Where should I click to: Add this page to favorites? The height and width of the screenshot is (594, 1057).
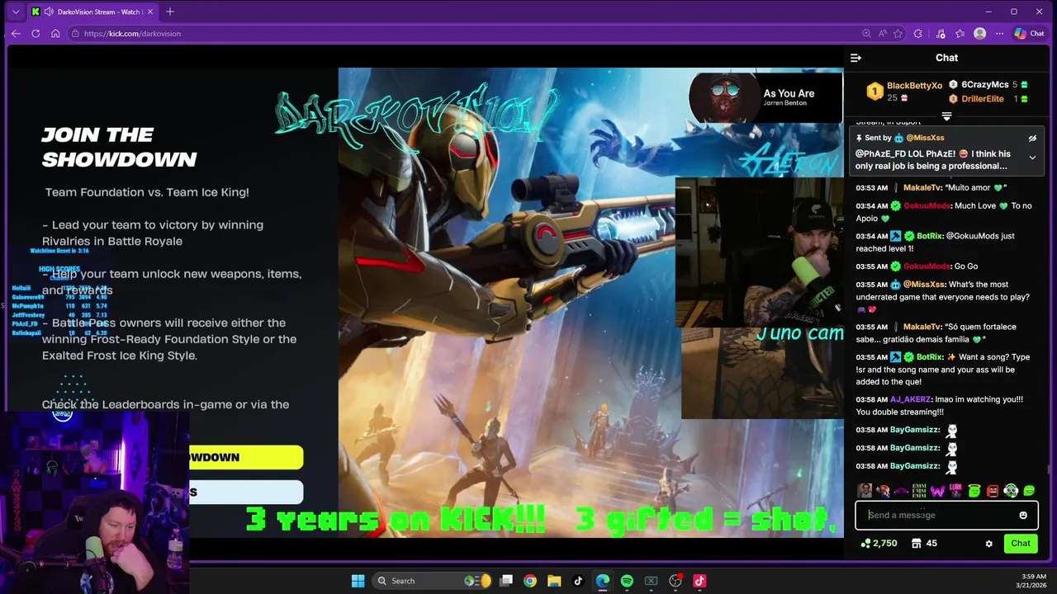tap(898, 34)
